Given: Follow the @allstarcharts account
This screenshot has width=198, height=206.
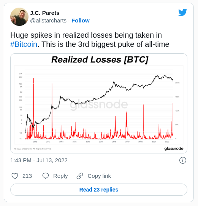Looking at the screenshot, I should tap(81, 21).
